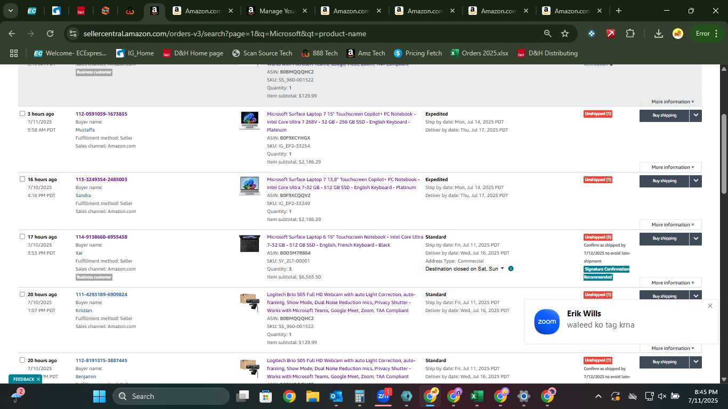Open the black Surface Laptop 6 thumbnail

click(x=249, y=243)
